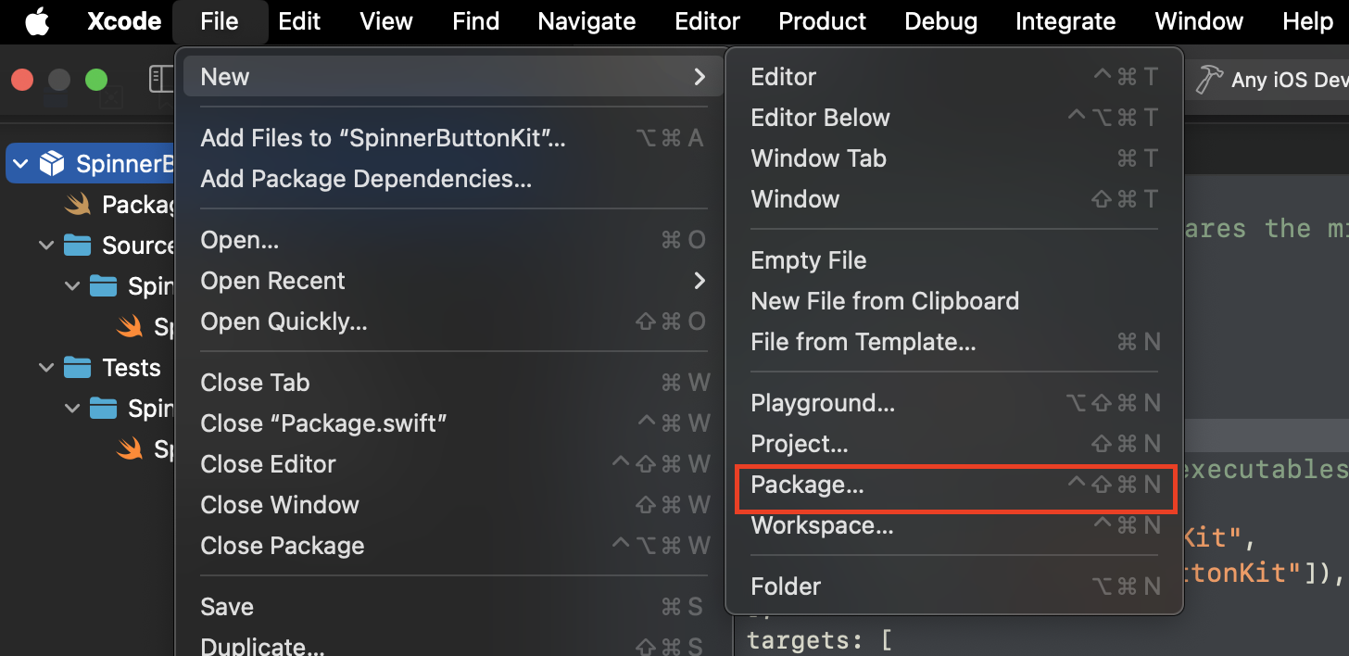Toggle the navigator sidebar icon in toolbar
Screen dimensions: 1349x656
(161, 80)
